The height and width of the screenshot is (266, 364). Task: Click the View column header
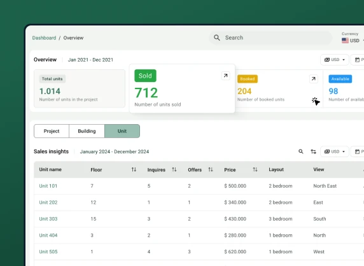tap(319, 169)
